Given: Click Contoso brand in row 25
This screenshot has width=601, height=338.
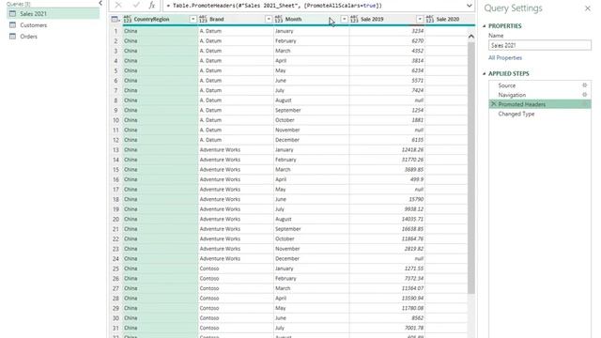Looking at the screenshot, I should (236, 269).
